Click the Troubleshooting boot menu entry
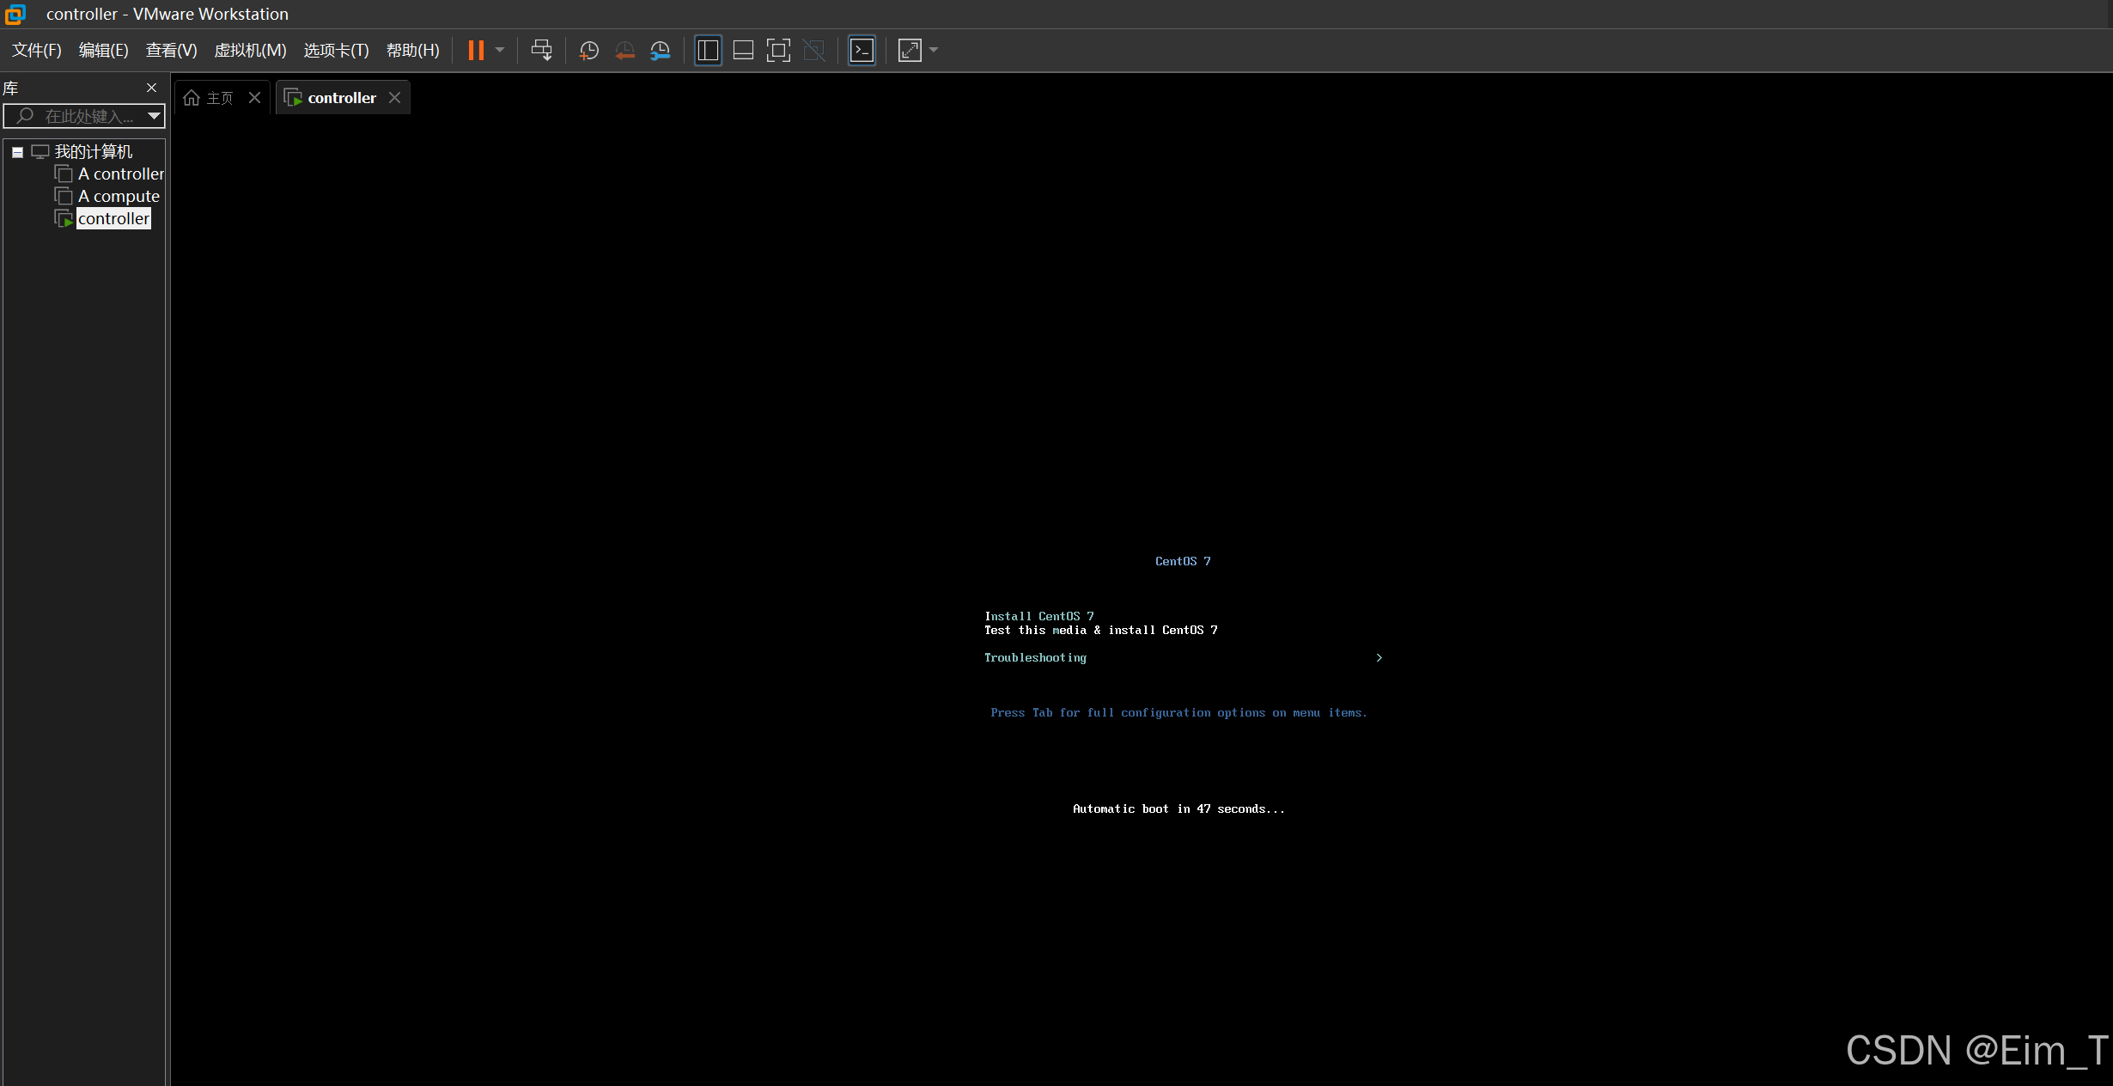The width and height of the screenshot is (2113, 1086). coord(1036,657)
